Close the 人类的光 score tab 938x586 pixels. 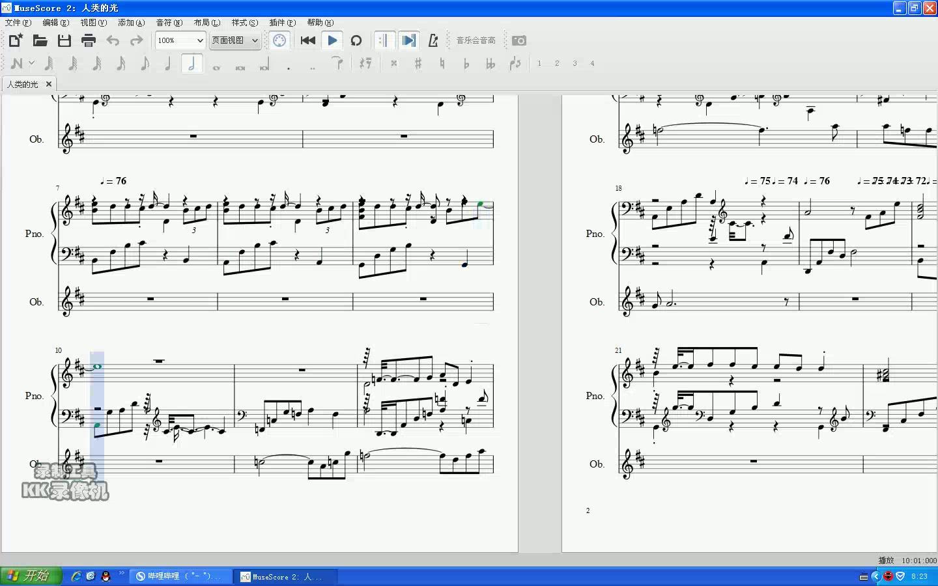click(x=49, y=84)
